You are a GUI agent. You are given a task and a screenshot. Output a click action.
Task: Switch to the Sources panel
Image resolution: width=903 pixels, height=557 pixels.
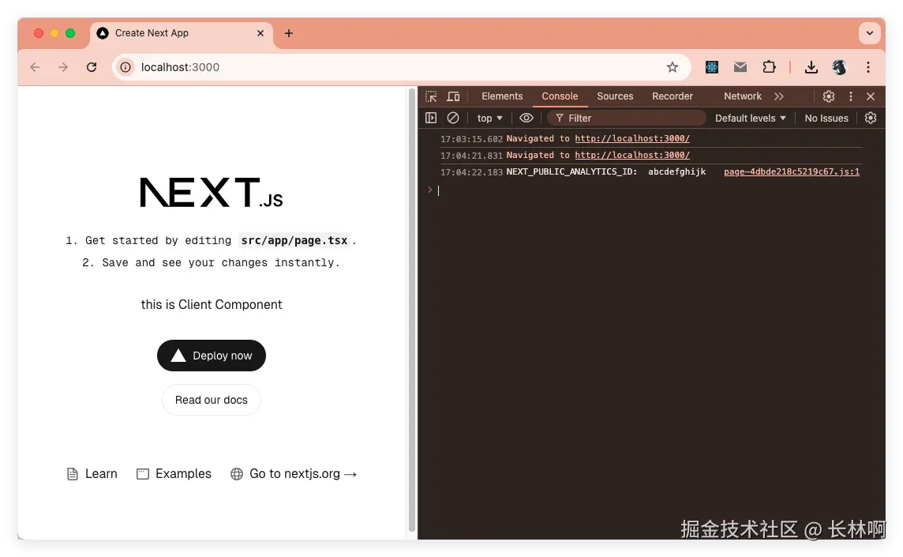tap(615, 96)
